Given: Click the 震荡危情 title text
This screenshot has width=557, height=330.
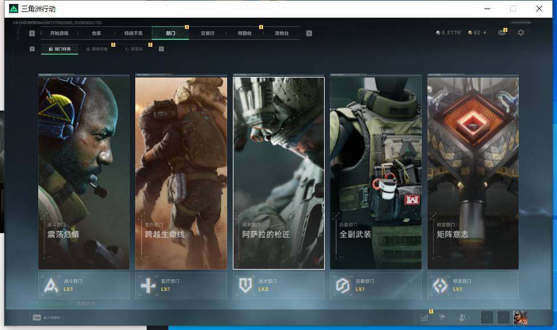Looking at the screenshot, I should coord(63,234).
